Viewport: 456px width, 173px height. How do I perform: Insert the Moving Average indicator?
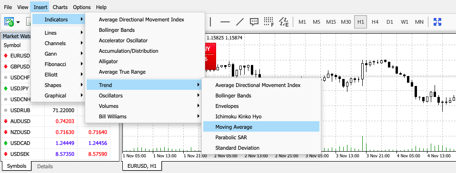261,127
